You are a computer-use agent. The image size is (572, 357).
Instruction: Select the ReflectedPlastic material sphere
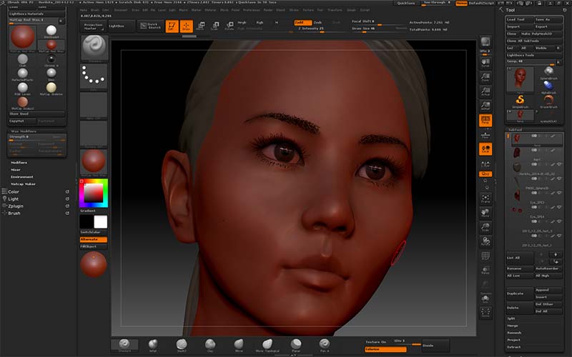[x=23, y=75]
